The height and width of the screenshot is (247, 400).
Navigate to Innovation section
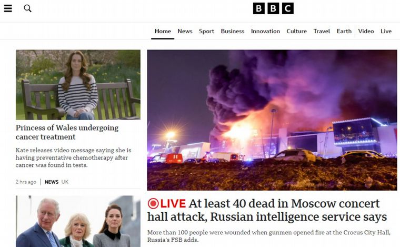[265, 31]
